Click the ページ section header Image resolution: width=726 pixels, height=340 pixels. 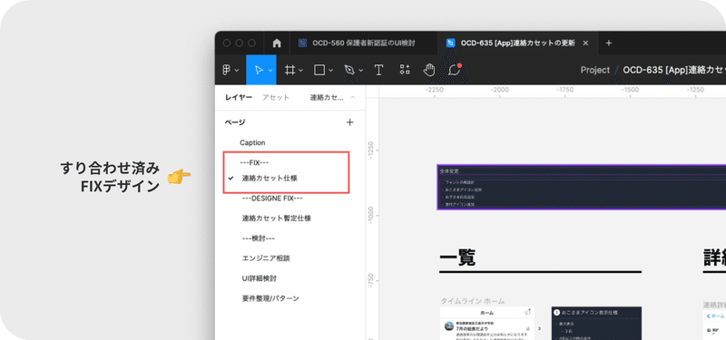click(x=235, y=122)
